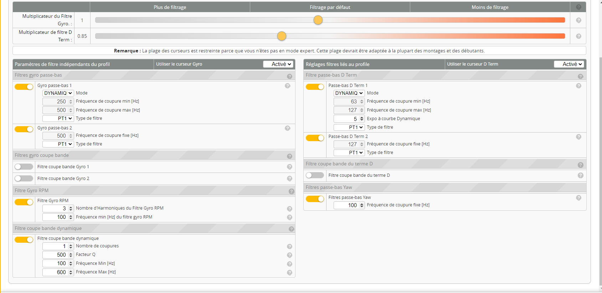This screenshot has height=293, width=602.
Task: Click the Fréquence Max field showing 600
Action: click(x=55, y=272)
